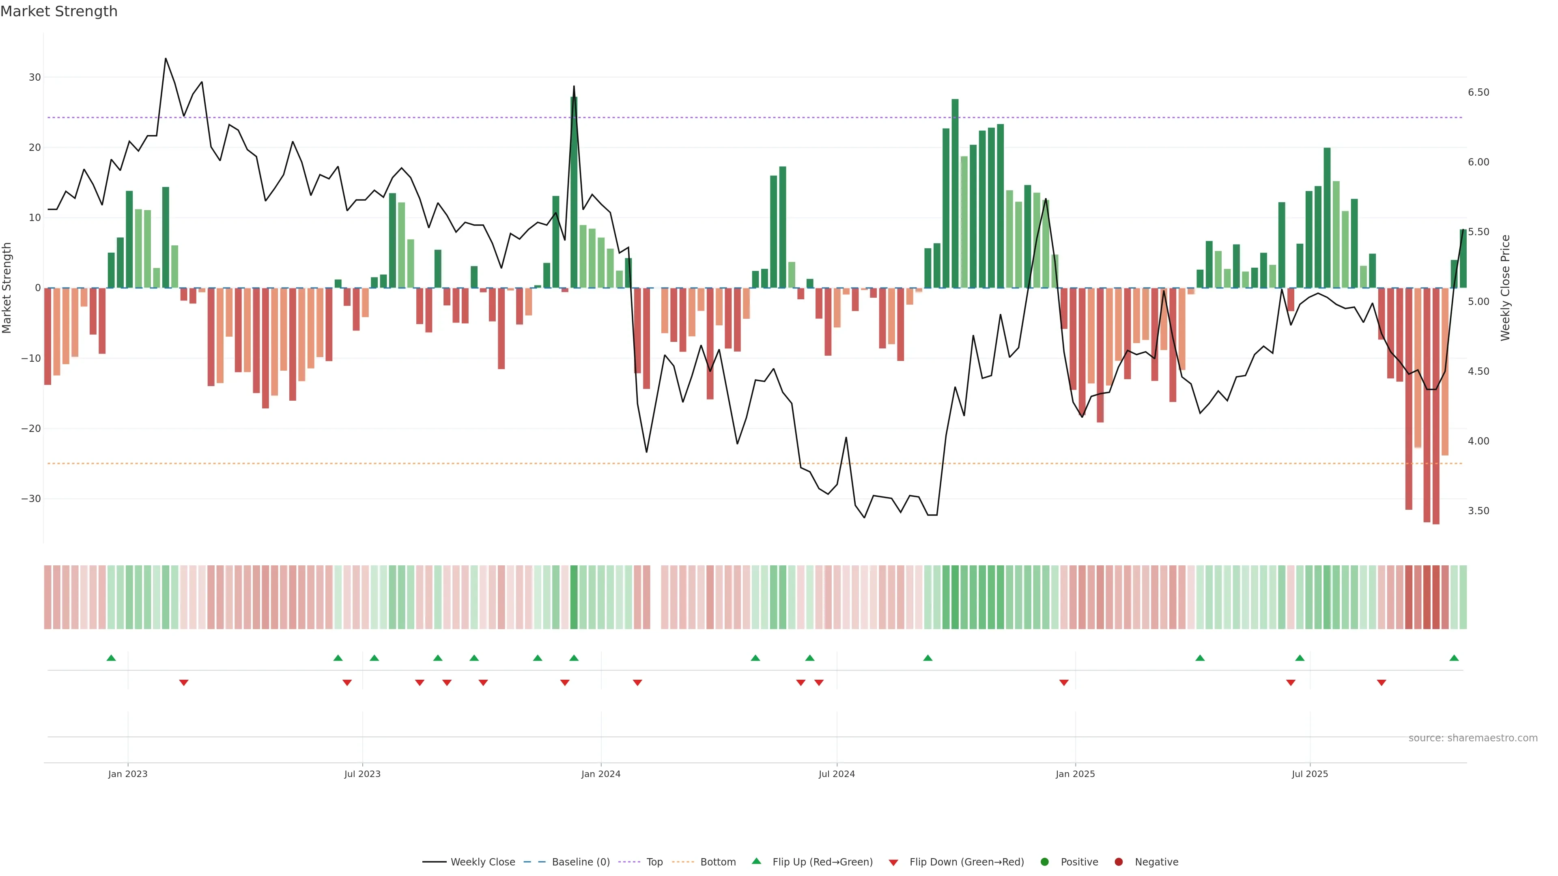Click the Weekly Close Price axis title
Viewport: 1558px width, 876px height.
click(1505, 288)
